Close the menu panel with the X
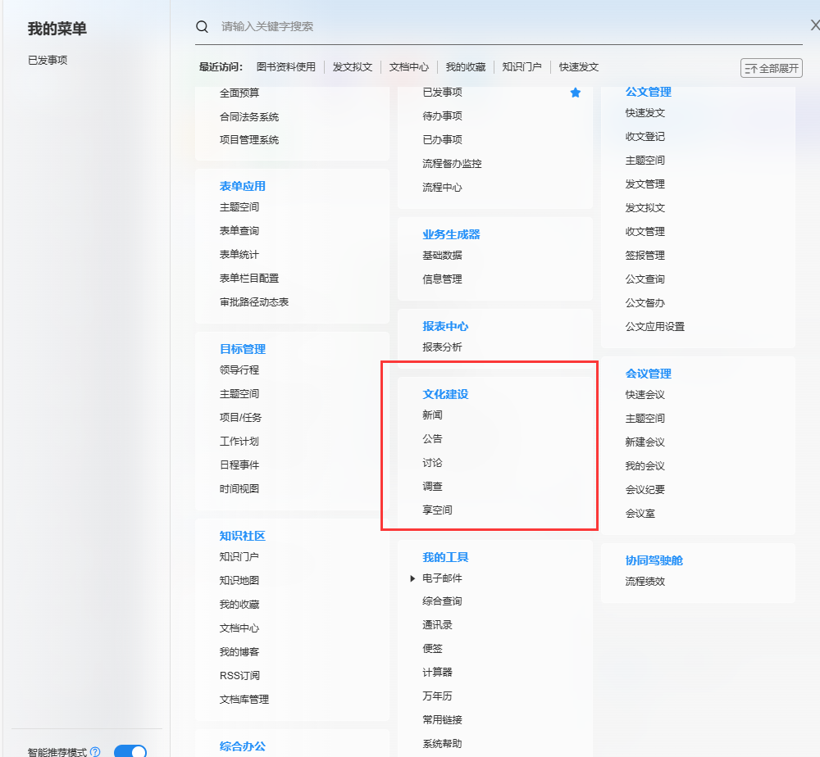This screenshot has height=757, width=820. (814, 25)
